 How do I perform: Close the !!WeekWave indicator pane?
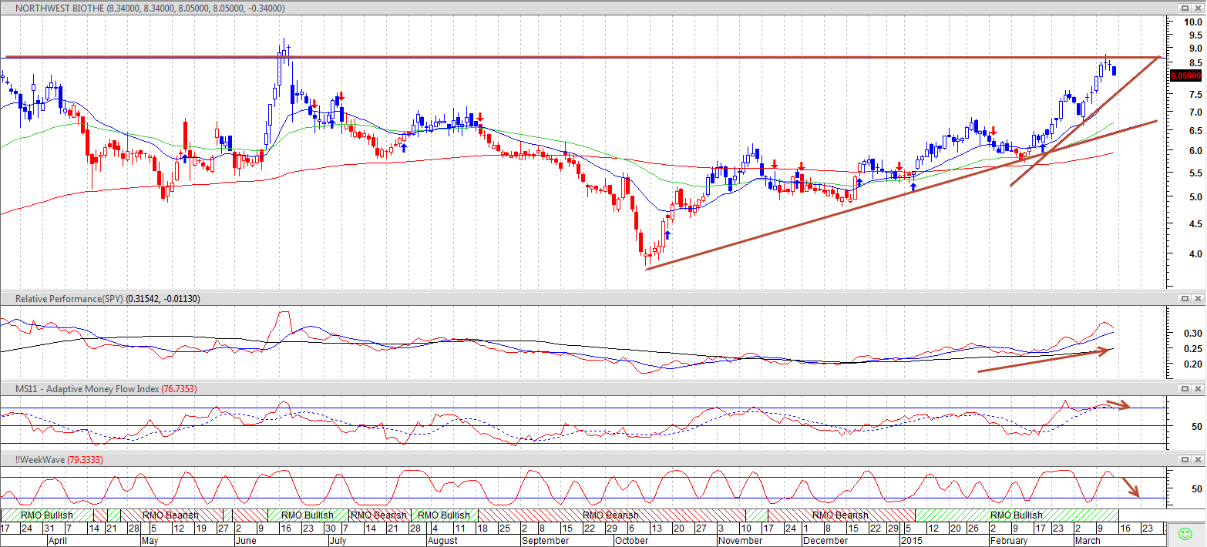click(1198, 459)
